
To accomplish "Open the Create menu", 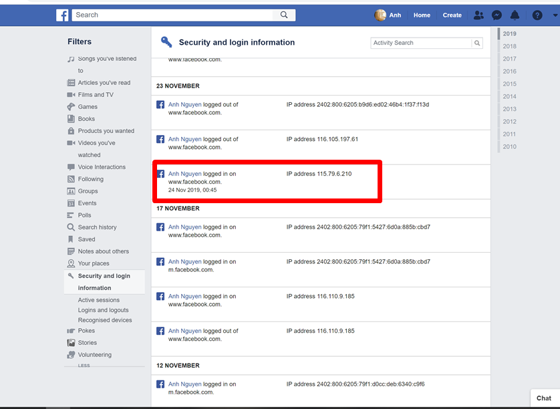I will [x=452, y=15].
